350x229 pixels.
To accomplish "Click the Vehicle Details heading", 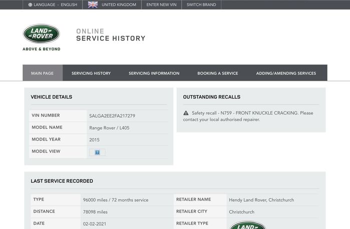I will (x=52, y=97).
